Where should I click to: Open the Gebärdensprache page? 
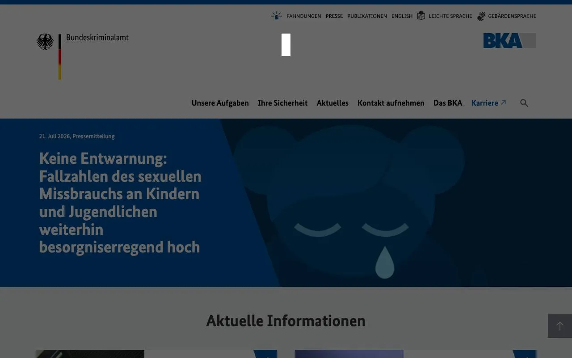click(512, 16)
